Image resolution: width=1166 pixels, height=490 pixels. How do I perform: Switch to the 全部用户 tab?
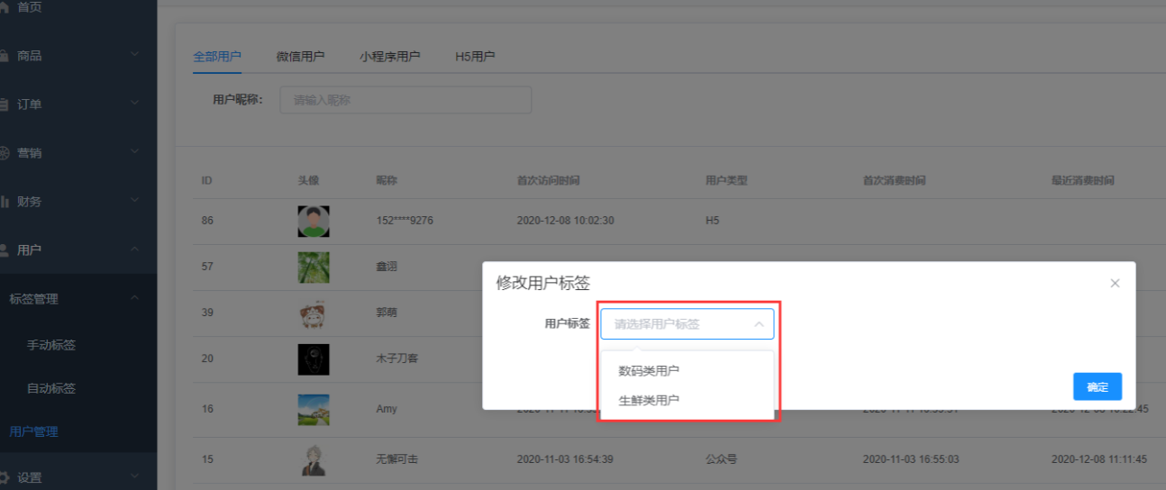217,57
